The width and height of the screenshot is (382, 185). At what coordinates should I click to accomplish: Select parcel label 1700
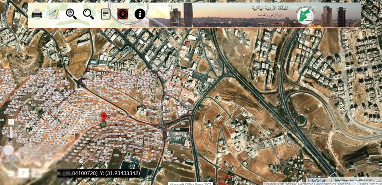pyautogui.click(x=179, y=98)
